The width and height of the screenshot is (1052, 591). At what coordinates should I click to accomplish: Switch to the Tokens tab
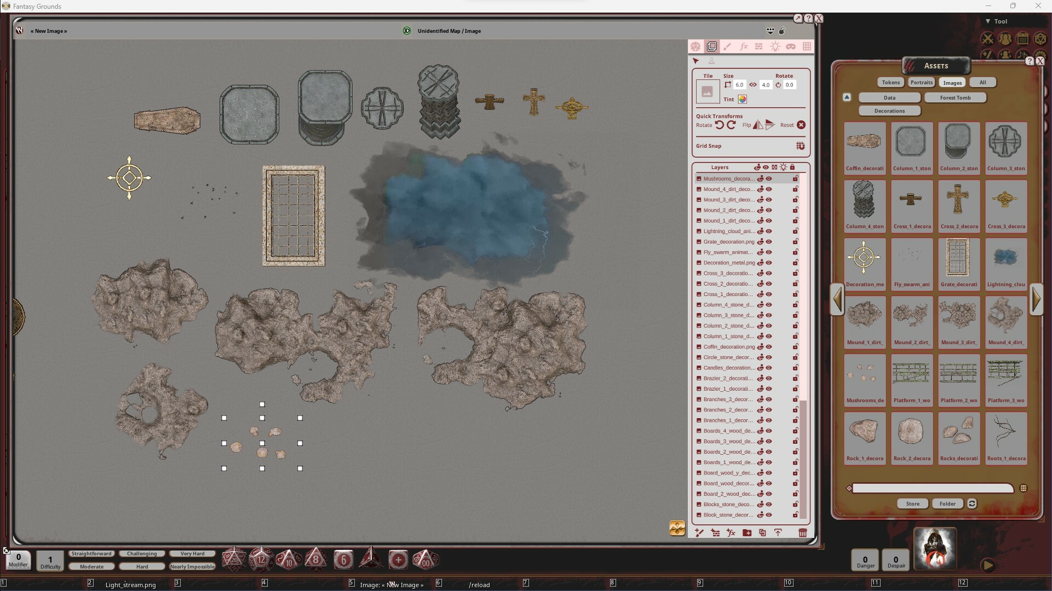(891, 82)
